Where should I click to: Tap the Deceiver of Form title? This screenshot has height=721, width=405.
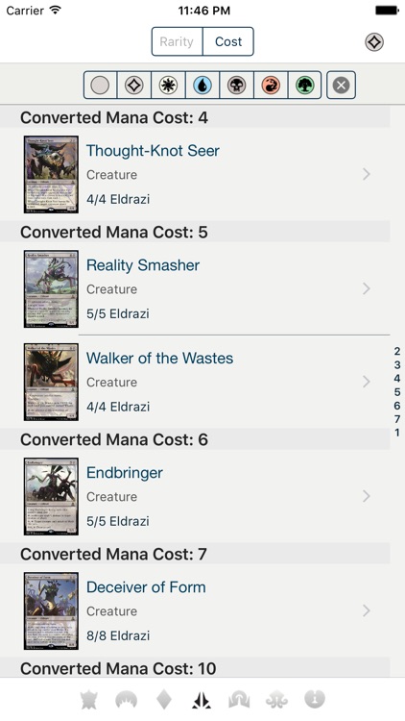tap(146, 587)
